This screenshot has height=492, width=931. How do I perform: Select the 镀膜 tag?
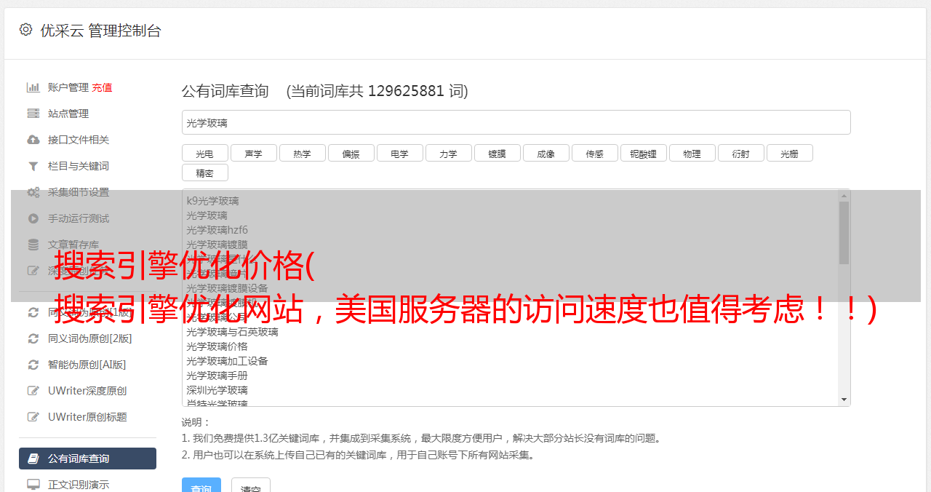498,153
